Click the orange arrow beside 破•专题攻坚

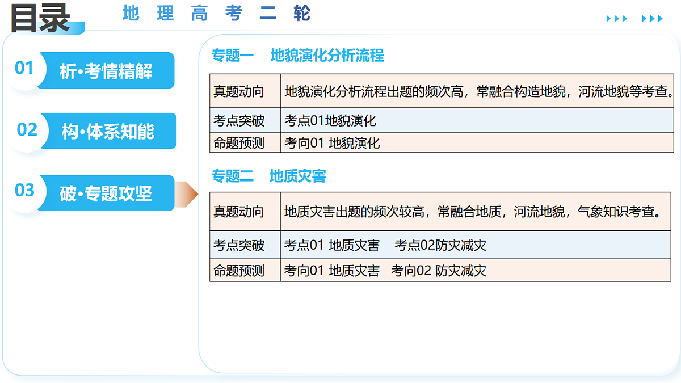(186, 195)
